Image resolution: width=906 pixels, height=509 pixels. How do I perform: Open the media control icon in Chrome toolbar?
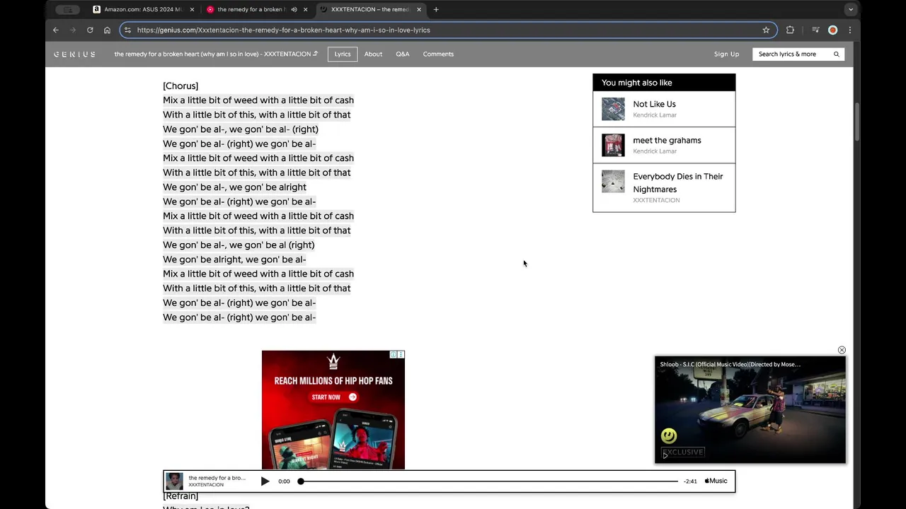pyautogui.click(x=815, y=30)
